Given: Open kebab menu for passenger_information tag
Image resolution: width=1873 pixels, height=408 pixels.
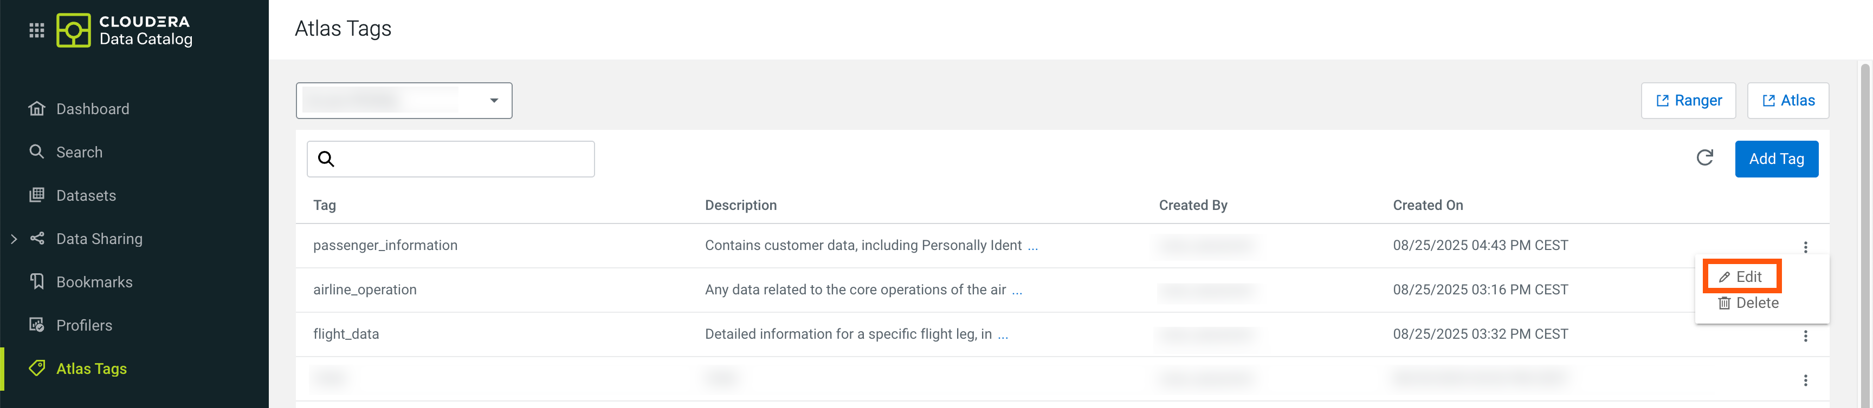Looking at the screenshot, I should [1805, 247].
